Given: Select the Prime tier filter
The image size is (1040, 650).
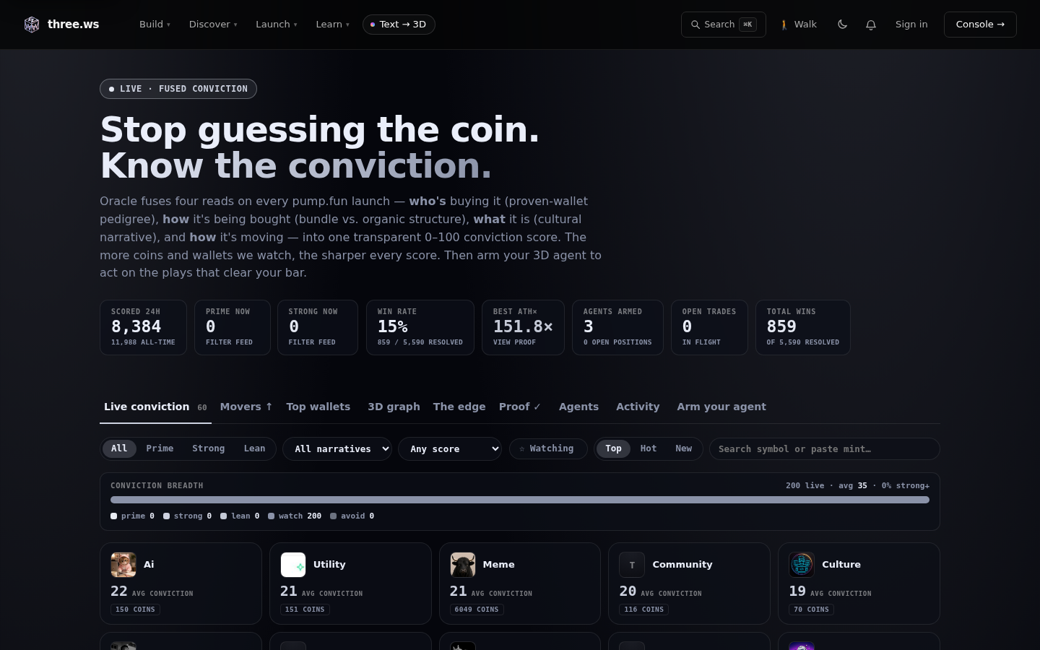Looking at the screenshot, I should (x=160, y=448).
